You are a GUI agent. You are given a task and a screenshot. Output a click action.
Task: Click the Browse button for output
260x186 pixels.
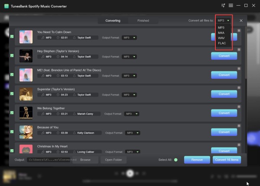coord(85,160)
